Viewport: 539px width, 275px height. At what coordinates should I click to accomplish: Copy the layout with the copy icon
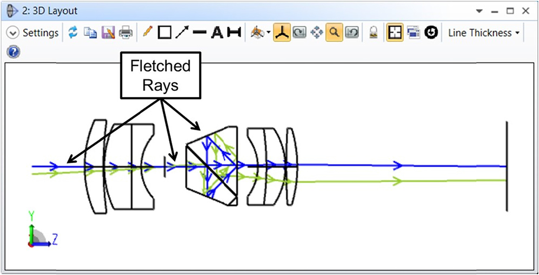90,33
